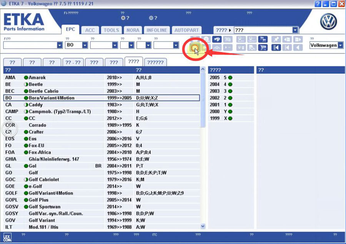Viewport: 346px width, 244px height.
Task: Click the model list scroll-down arrow
Action: (203, 226)
